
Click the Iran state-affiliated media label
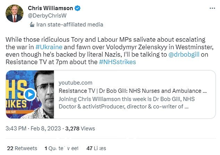(x=70, y=25)
